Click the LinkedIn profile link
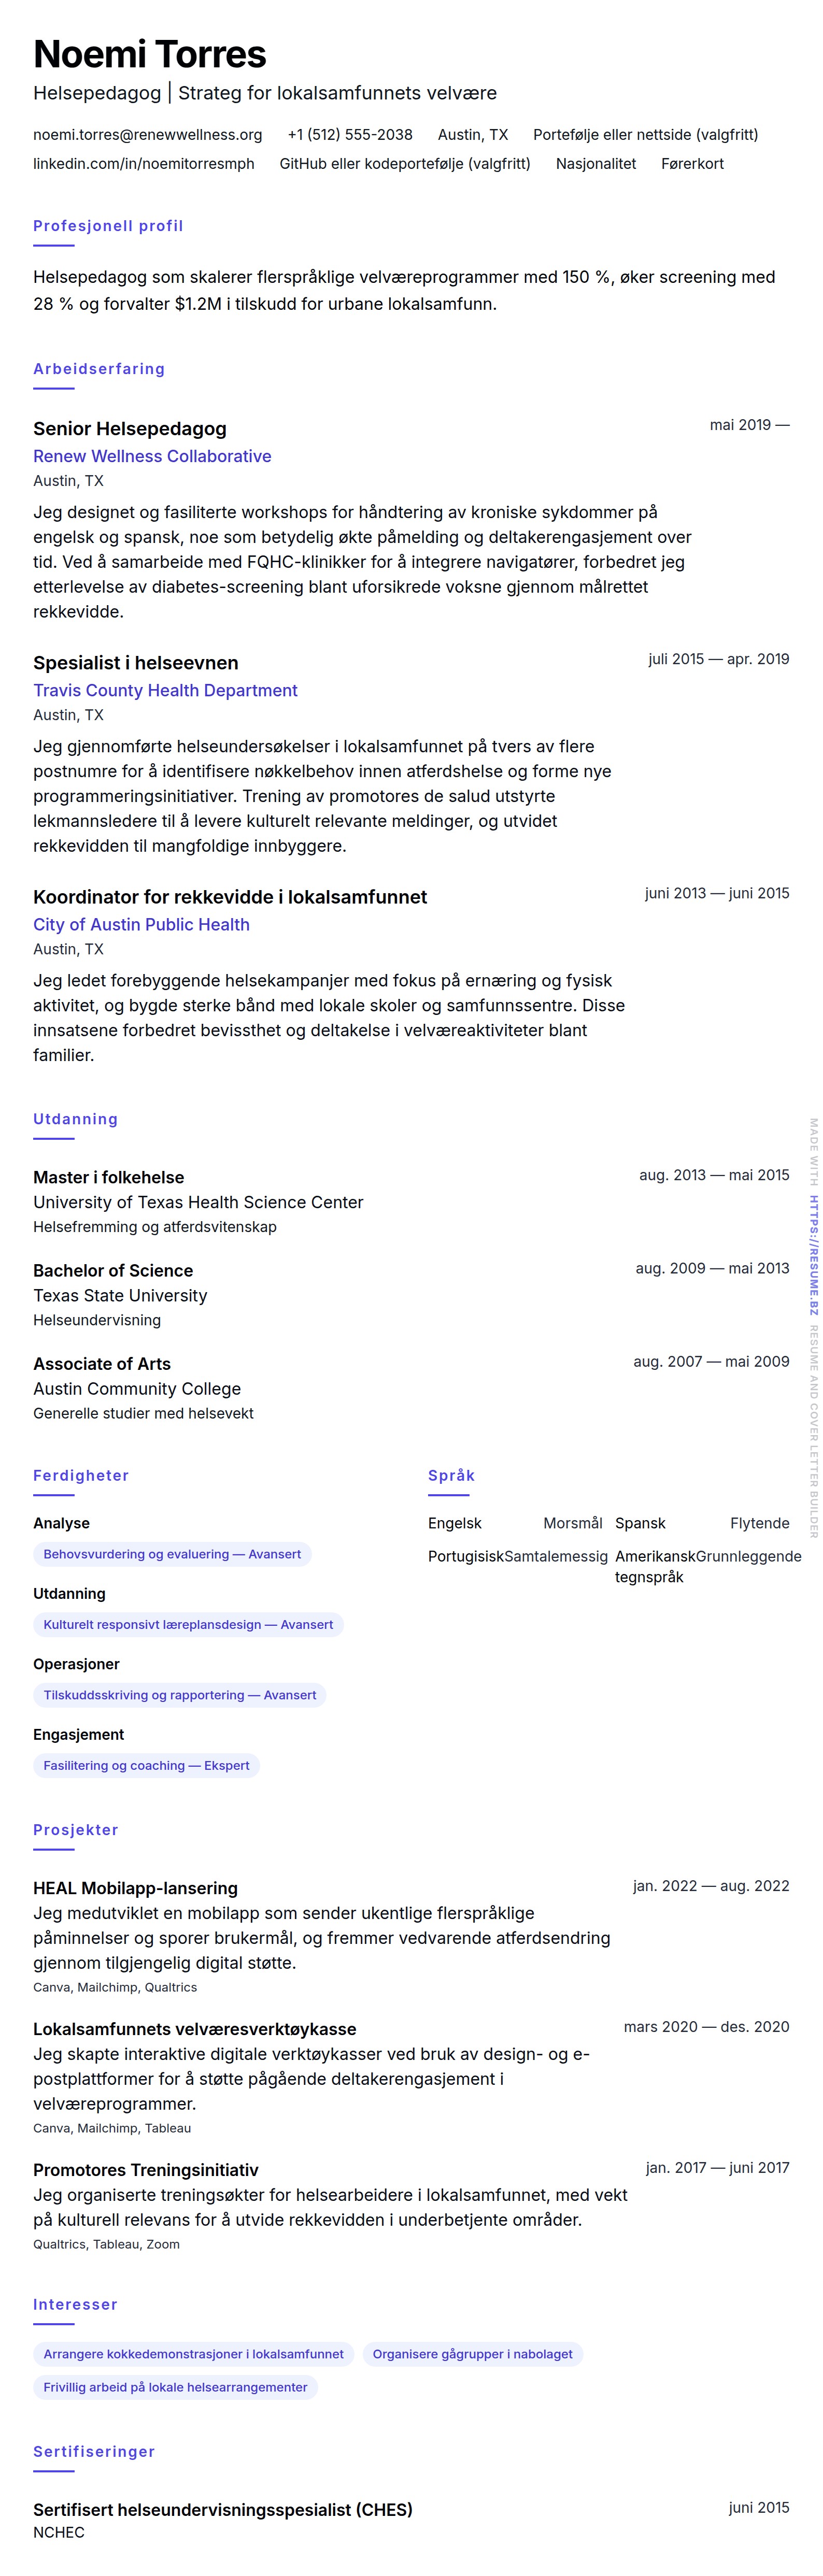 click(x=143, y=164)
